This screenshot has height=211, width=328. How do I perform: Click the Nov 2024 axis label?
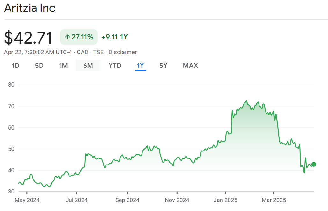point(177,200)
